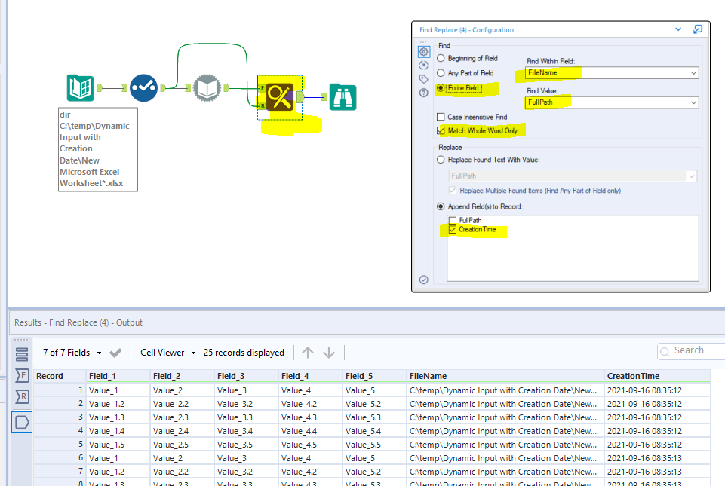Open navigation tab icon in configuration panel
The image size is (725, 486).
[x=423, y=66]
